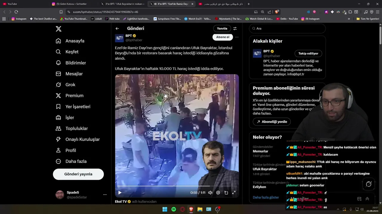The width and height of the screenshot is (382, 214).
Task: Open the browser extensions puzzle icon
Action: [350, 12]
